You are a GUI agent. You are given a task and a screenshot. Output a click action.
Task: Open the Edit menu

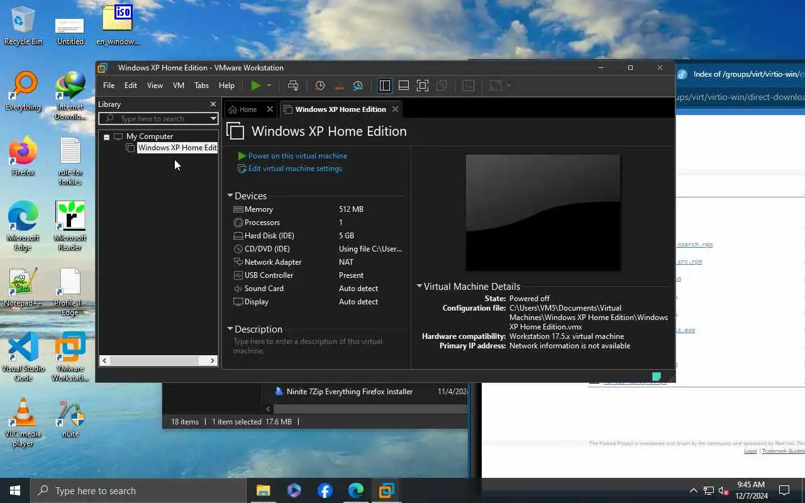tap(131, 86)
